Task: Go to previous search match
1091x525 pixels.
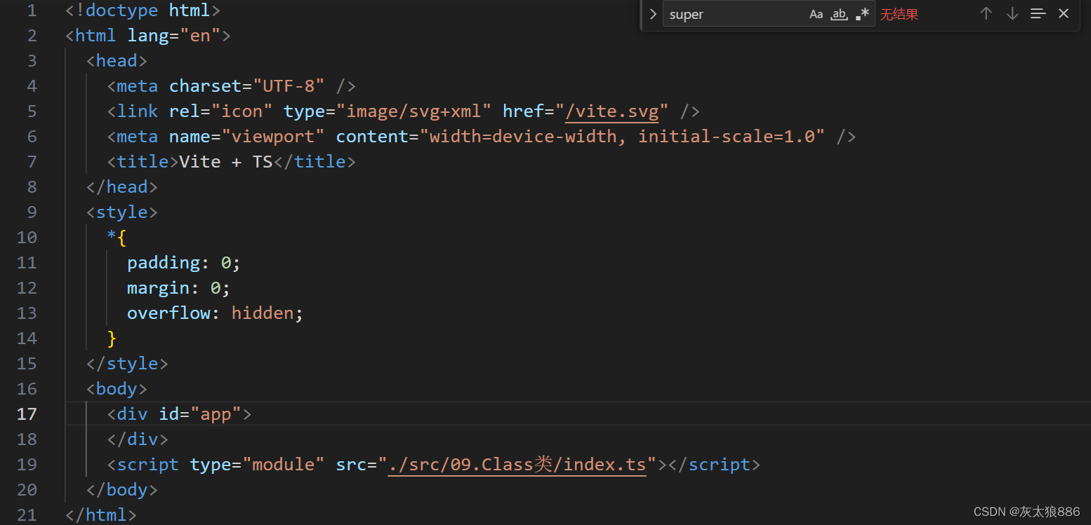Action: (x=986, y=13)
